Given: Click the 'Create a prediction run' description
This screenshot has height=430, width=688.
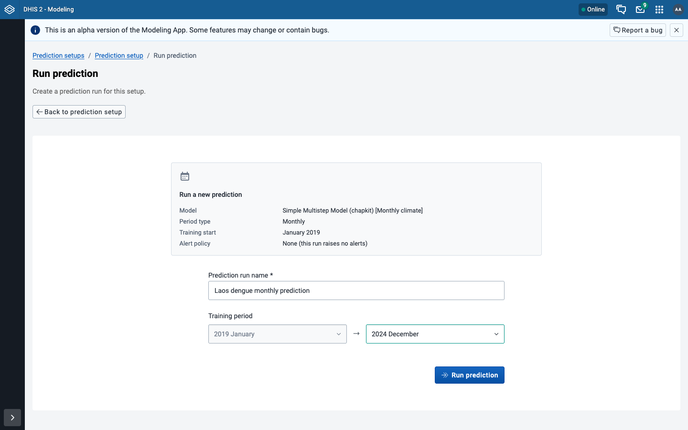Looking at the screenshot, I should 89,91.
